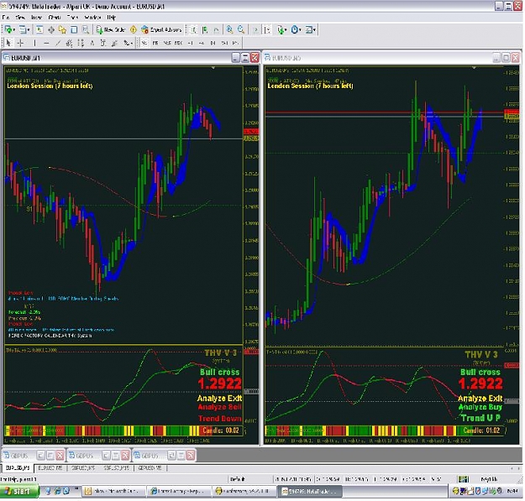Open the Tools menu
Viewport: 525px width, 501px height.
[72, 17]
